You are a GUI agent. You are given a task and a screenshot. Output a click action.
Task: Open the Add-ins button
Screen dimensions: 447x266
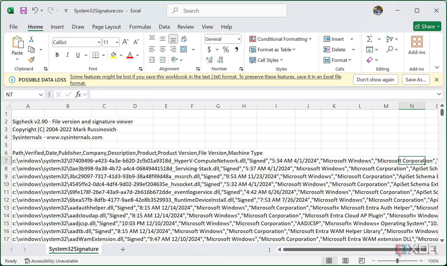pos(417,45)
